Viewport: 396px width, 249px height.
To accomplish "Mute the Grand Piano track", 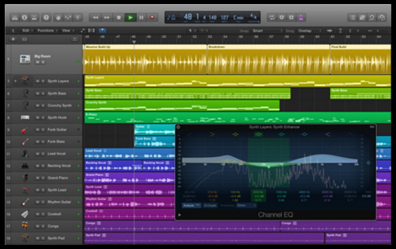I will [x=37, y=178].
